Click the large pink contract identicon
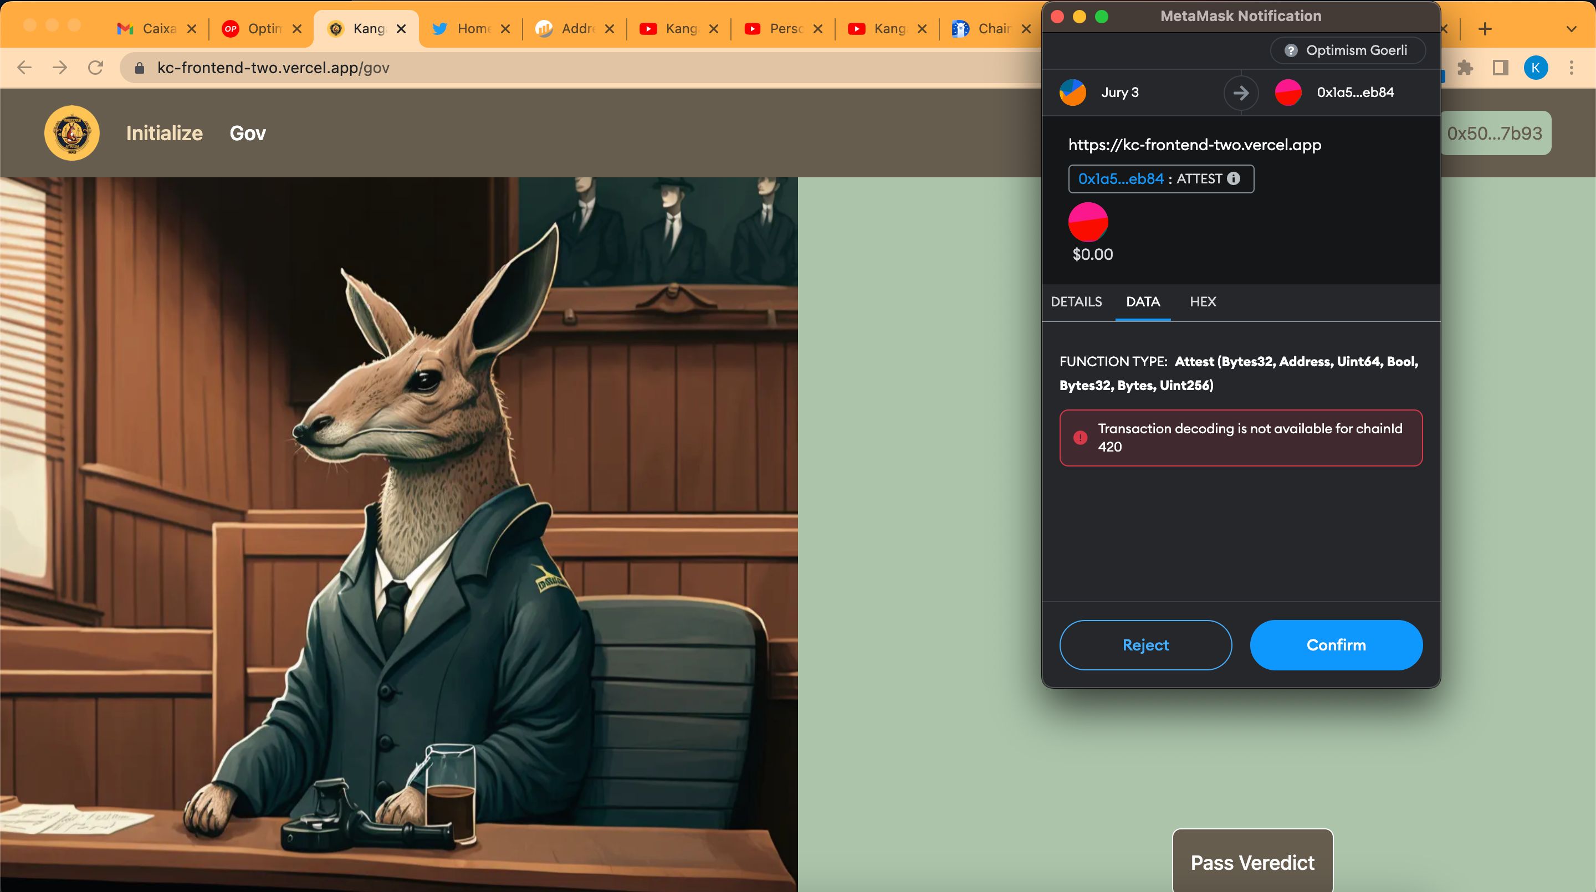The width and height of the screenshot is (1596, 892). coord(1088,222)
